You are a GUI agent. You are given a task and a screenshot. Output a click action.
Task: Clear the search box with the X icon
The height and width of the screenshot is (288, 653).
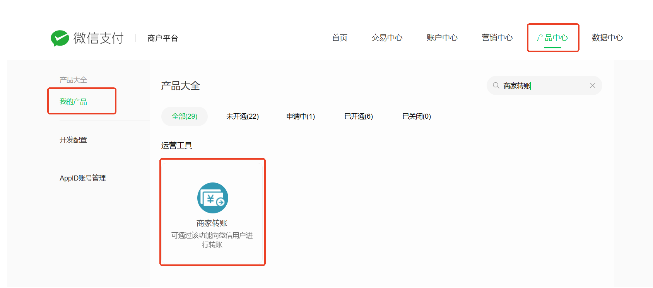tap(592, 85)
